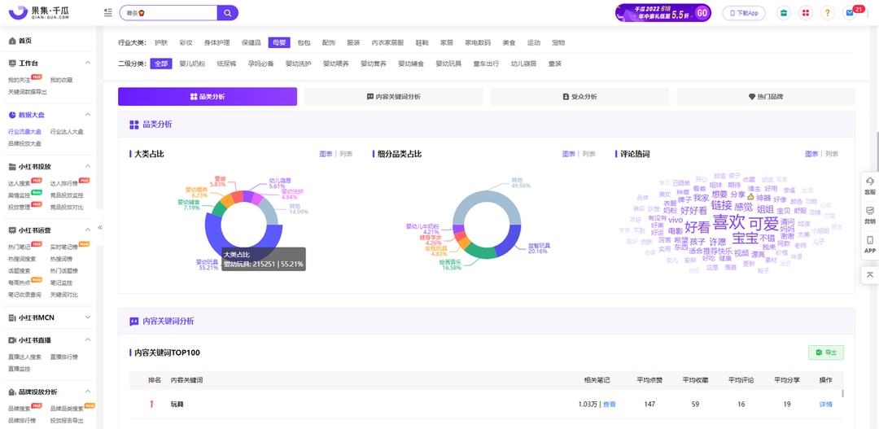
Task: Click the 婴幼玩具 blue donut segment
Action: (x=212, y=236)
